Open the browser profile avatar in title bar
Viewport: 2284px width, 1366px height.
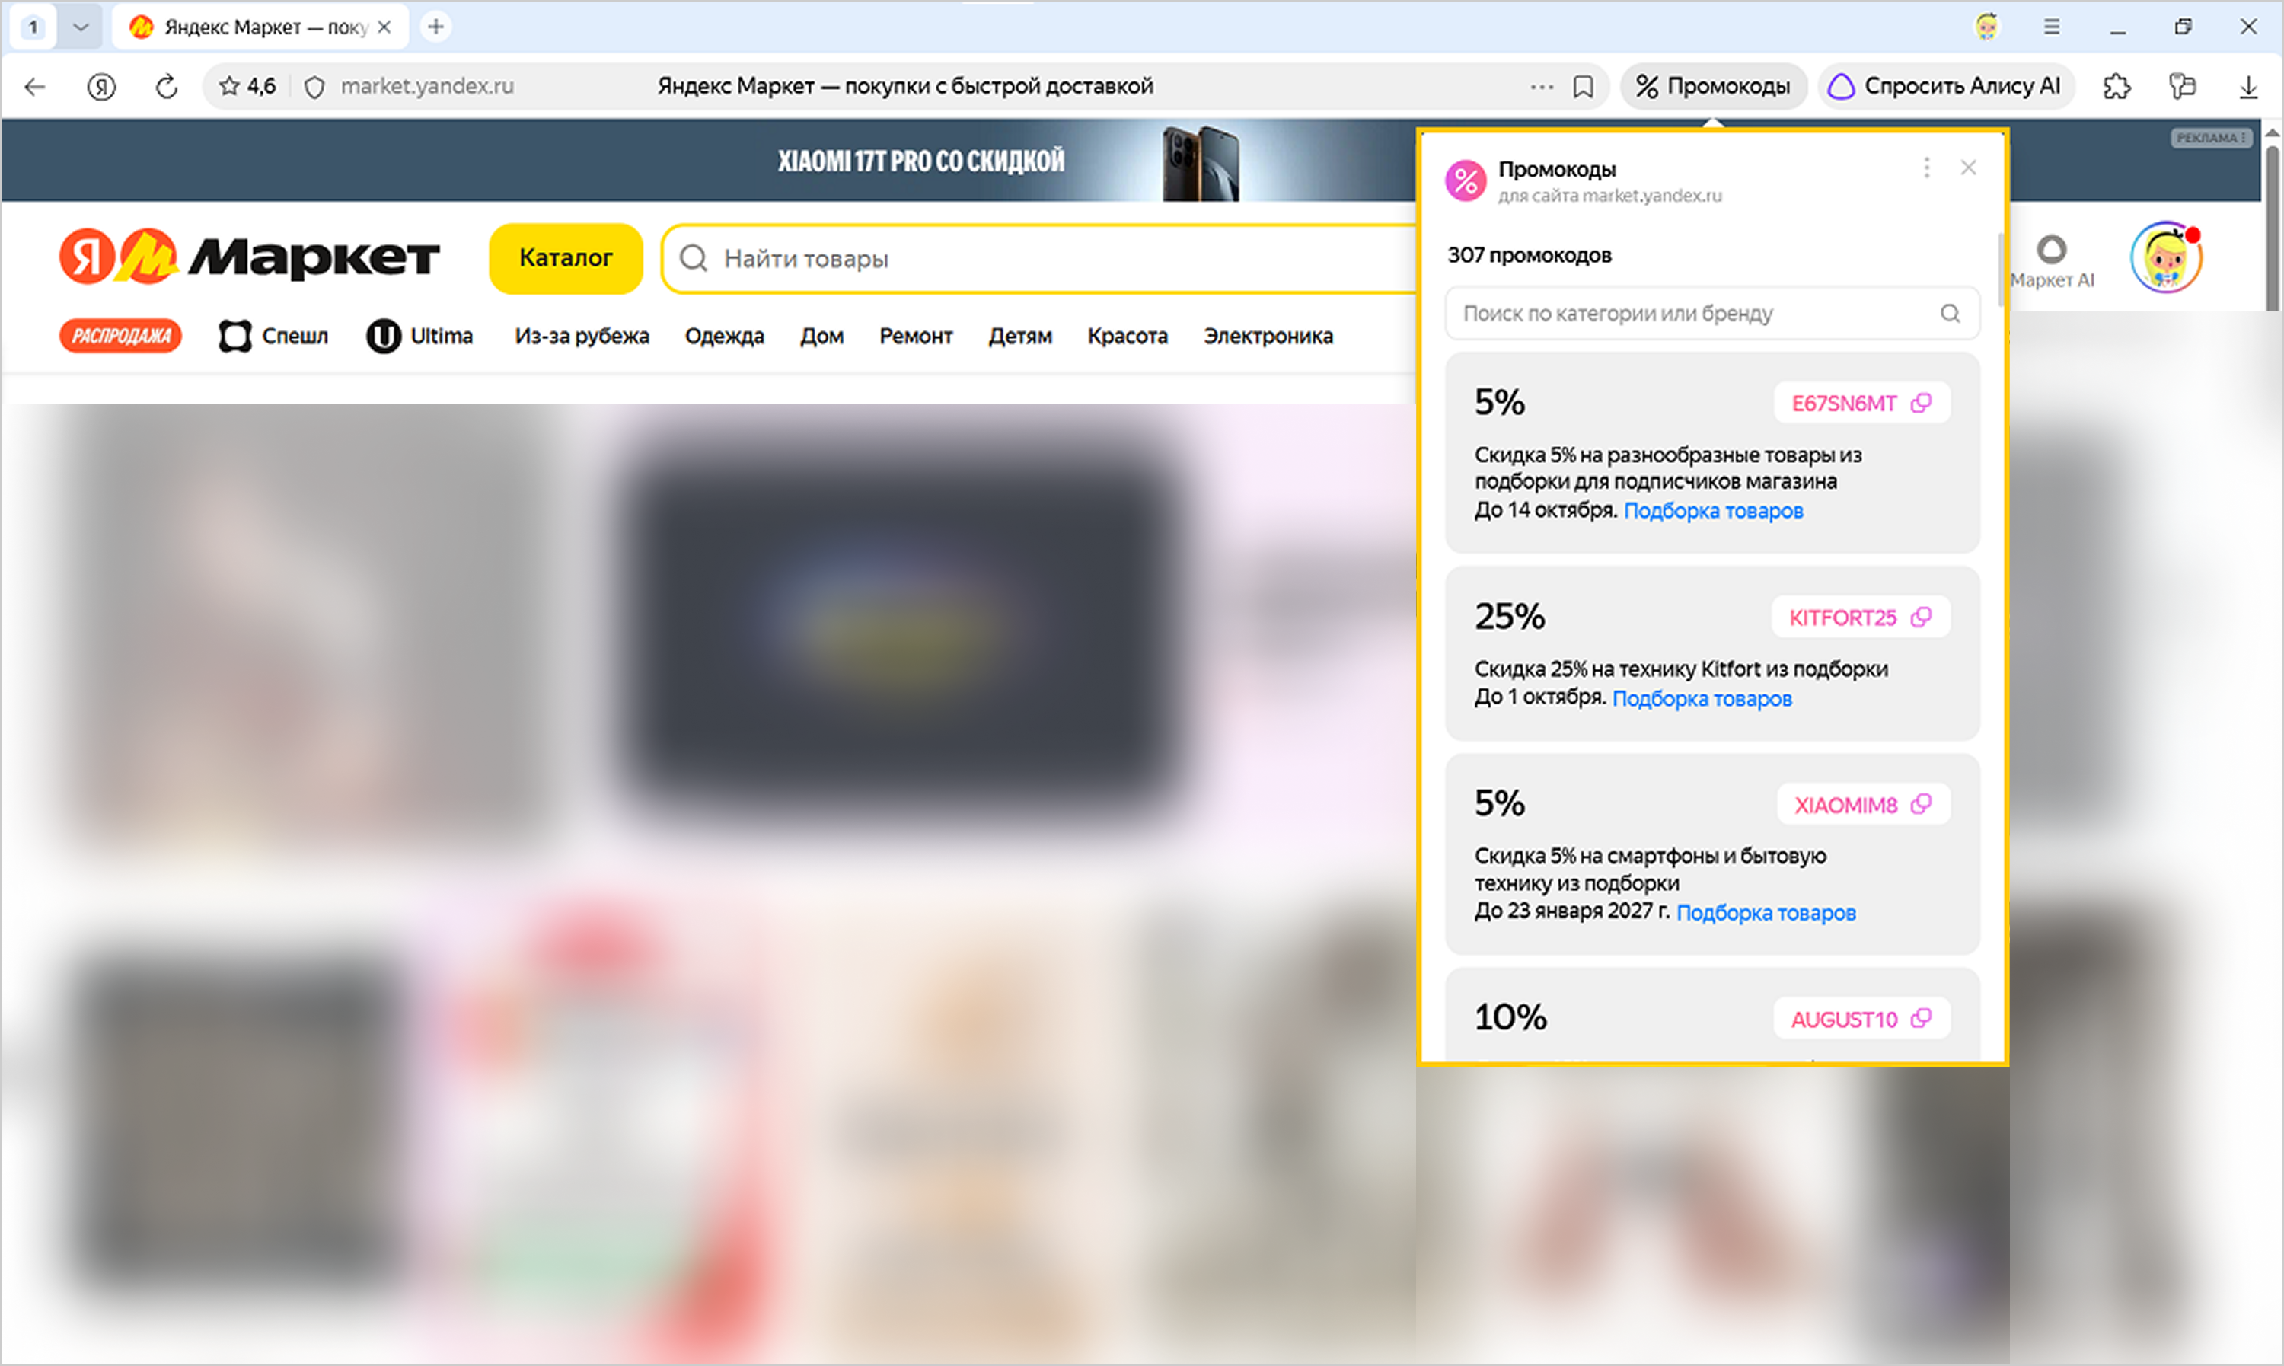[1987, 27]
